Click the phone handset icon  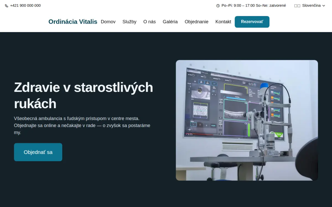pyautogui.click(x=7, y=6)
